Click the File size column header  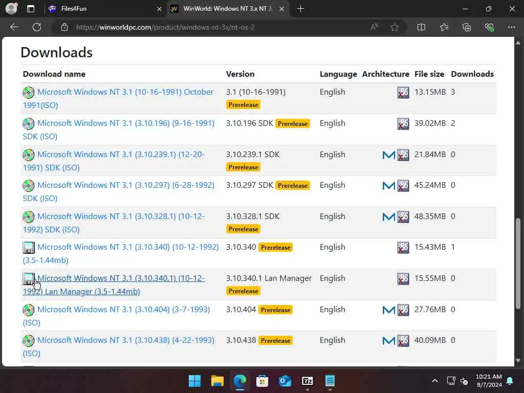(x=429, y=74)
